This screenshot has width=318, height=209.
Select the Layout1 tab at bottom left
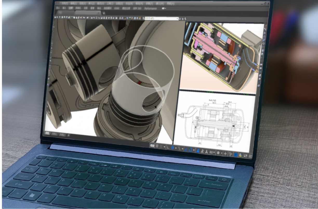54,134
